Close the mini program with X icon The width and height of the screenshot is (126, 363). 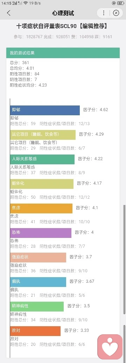click(116, 13)
